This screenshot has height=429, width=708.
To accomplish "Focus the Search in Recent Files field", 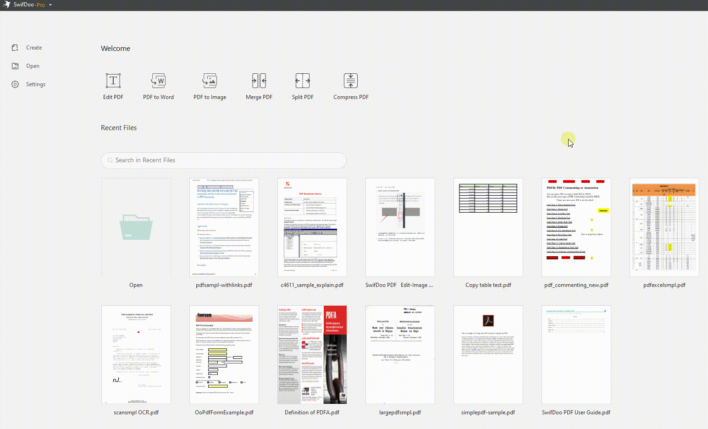I will 223,160.
